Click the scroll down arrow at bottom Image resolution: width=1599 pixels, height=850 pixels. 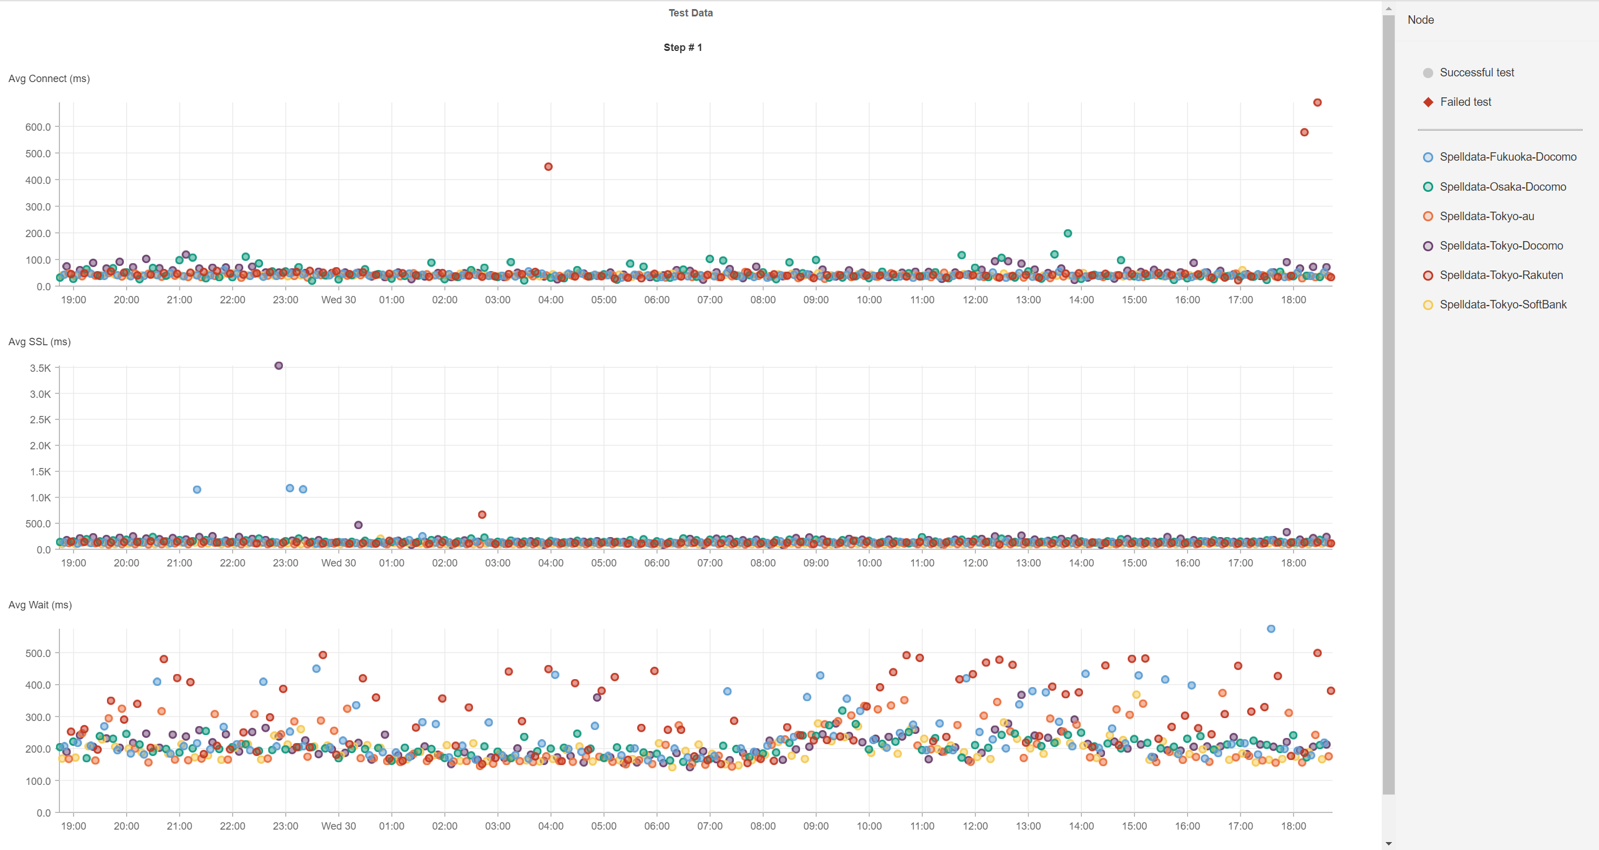tap(1389, 844)
